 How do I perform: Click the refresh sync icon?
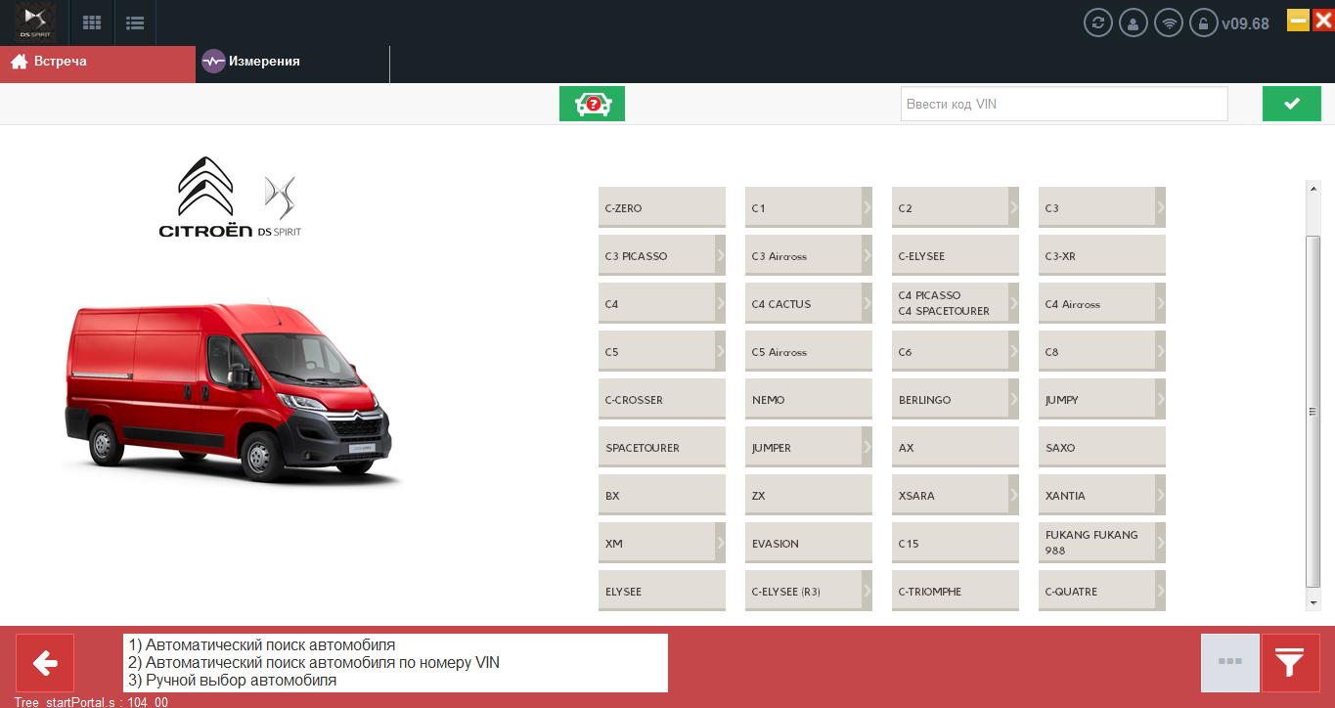[x=1098, y=22]
